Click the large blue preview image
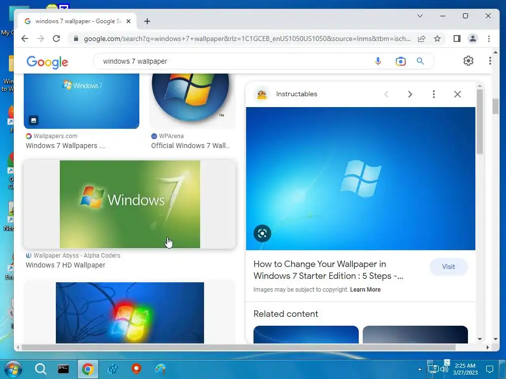Image resolution: width=506 pixels, height=379 pixels. (360, 179)
